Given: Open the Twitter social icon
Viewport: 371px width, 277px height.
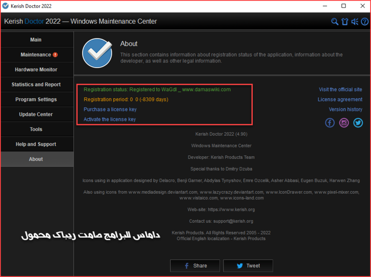Looking at the screenshot, I should tap(358, 123).
